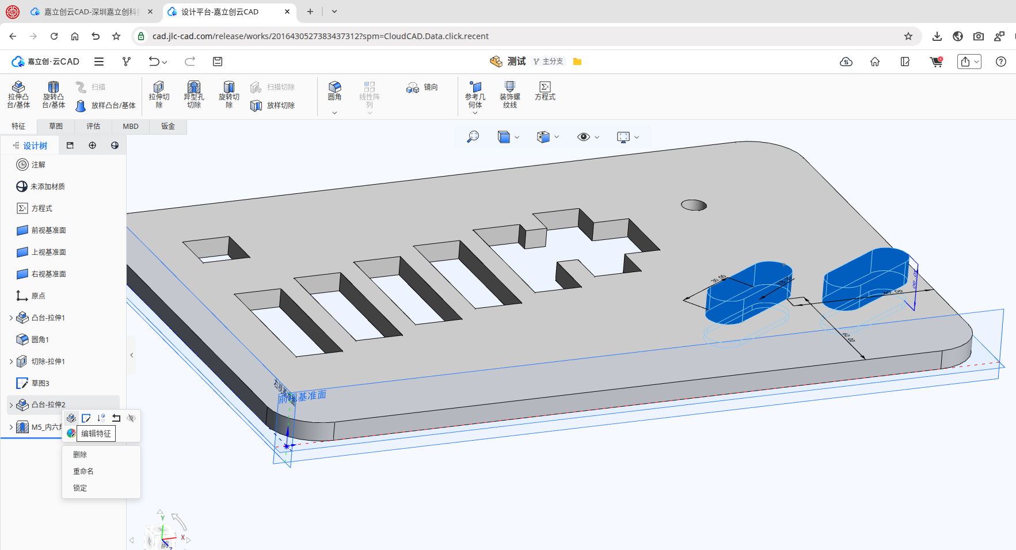Select the 旋转凸台/基体 revolve boss tool

54,94
